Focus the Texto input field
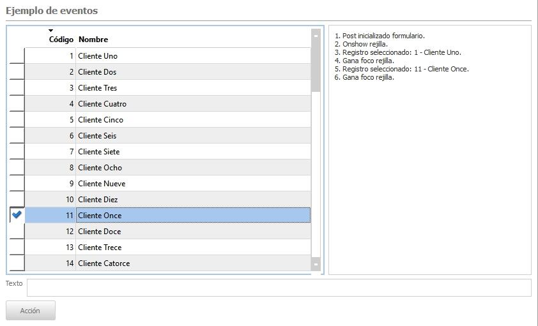538x326 pixels. 279,288
